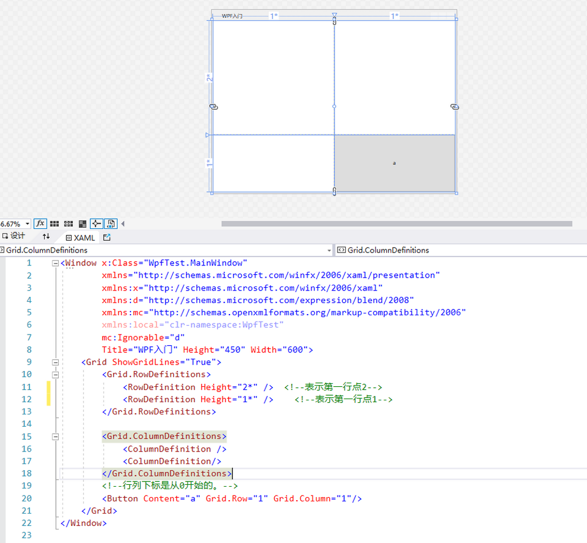Pop out the XAML view icon
The width and height of the screenshot is (587, 543).
pos(107,237)
